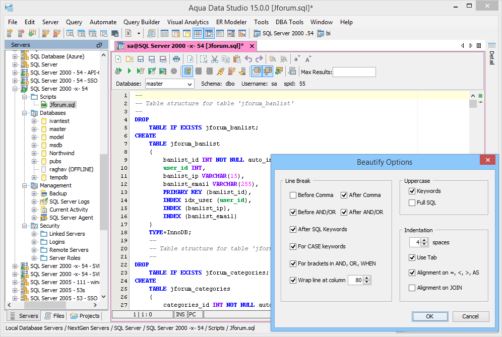Viewport: 502px width, 337px height.
Task: Click the Execute with gear icon
Action: tap(118, 71)
